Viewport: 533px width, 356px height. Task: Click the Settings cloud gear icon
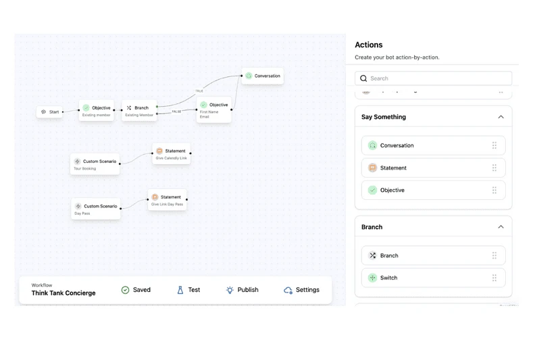click(288, 290)
